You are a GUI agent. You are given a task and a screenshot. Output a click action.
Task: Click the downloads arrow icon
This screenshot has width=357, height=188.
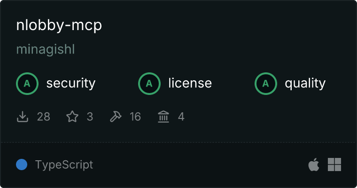click(x=23, y=117)
